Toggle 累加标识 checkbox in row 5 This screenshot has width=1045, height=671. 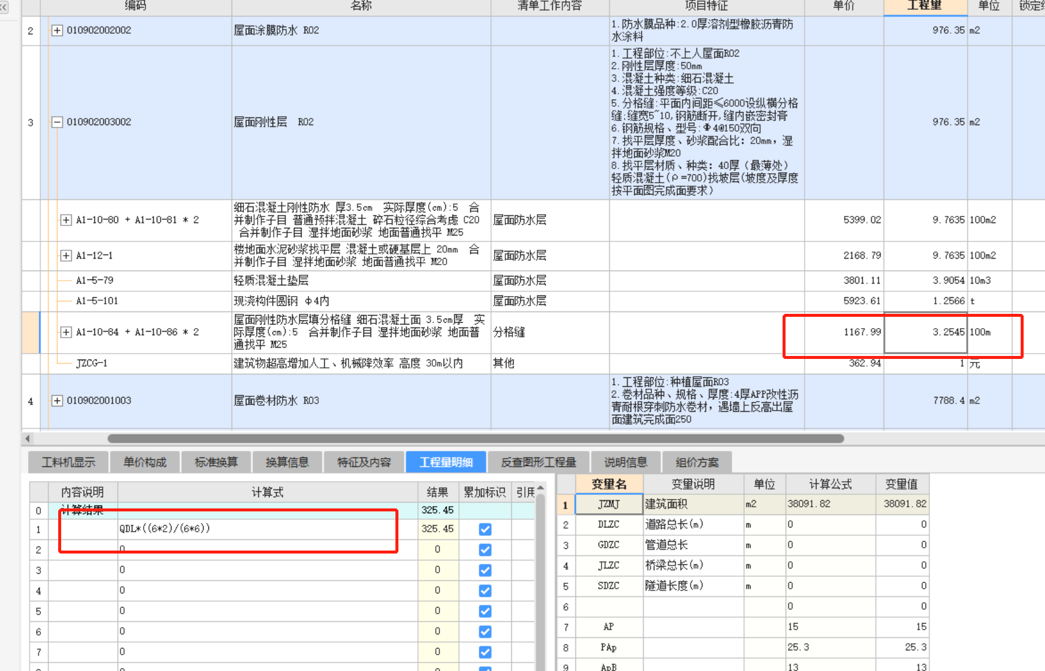tap(485, 611)
